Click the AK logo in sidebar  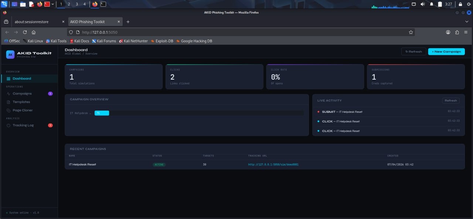pyautogui.click(x=10, y=55)
